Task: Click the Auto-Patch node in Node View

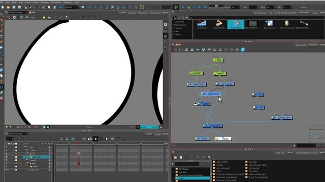Action: pos(211,94)
